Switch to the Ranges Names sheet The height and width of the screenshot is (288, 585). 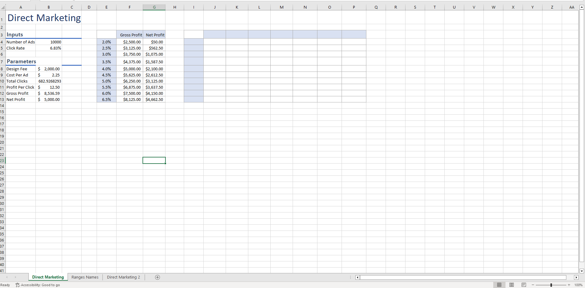click(x=85, y=277)
